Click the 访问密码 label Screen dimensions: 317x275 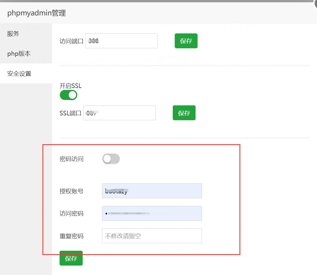pyautogui.click(x=72, y=213)
